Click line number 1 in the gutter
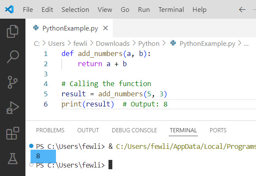 46,54
